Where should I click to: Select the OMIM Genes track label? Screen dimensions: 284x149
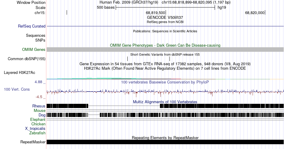[34, 49]
